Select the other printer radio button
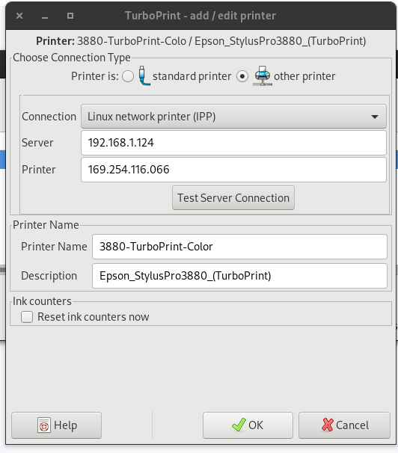 click(x=242, y=76)
